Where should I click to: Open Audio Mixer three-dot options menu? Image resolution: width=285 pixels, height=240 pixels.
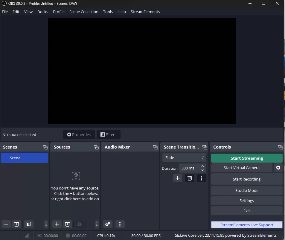tap(120, 224)
